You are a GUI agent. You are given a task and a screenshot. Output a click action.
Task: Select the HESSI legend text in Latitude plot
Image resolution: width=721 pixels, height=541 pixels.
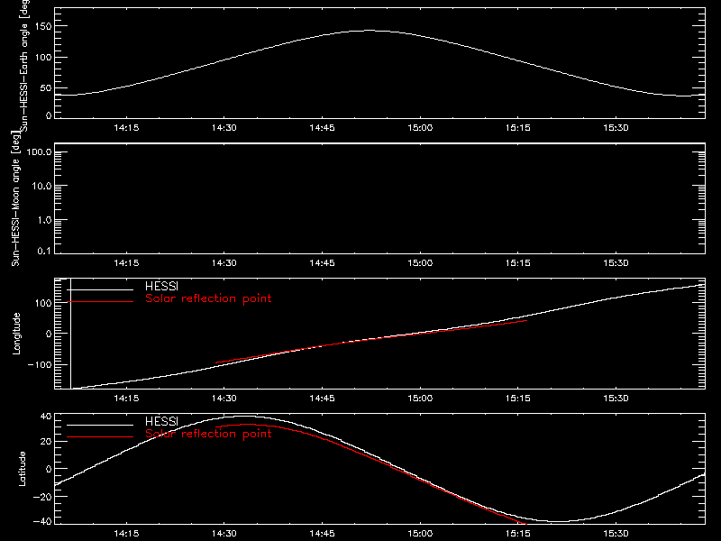pos(161,421)
